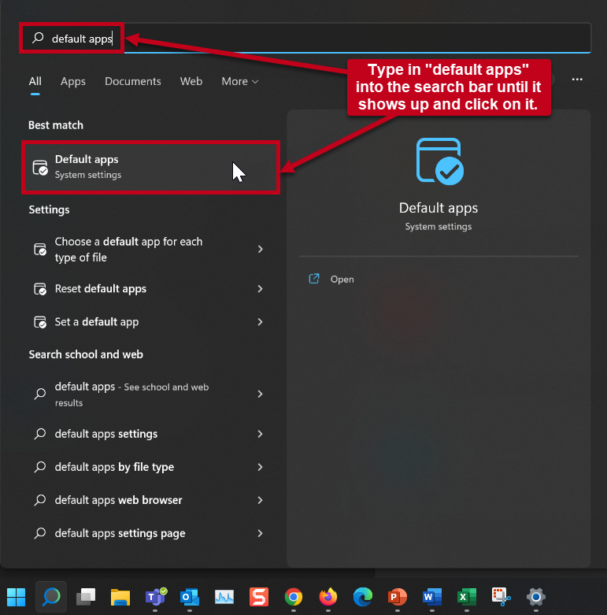The image size is (607, 615).
Task: Expand chevron for default apps settings page
Action: tap(260, 533)
